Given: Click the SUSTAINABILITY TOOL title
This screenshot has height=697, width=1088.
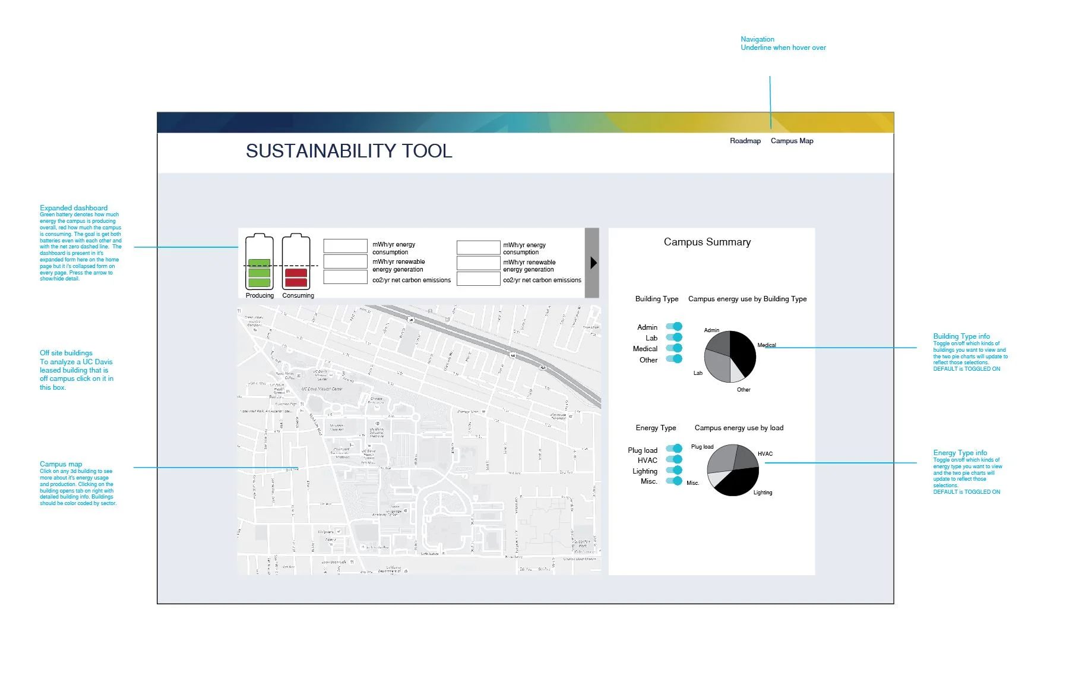Looking at the screenshot, I should pyautogui.click(x=349, y=151).
